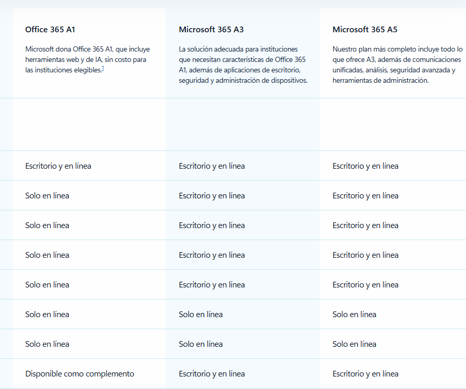Select last "Solo en línea" in Microsoft 365 A3 column
The height and width of the screenshot is (389, 466).
click(x=201, y=344)
